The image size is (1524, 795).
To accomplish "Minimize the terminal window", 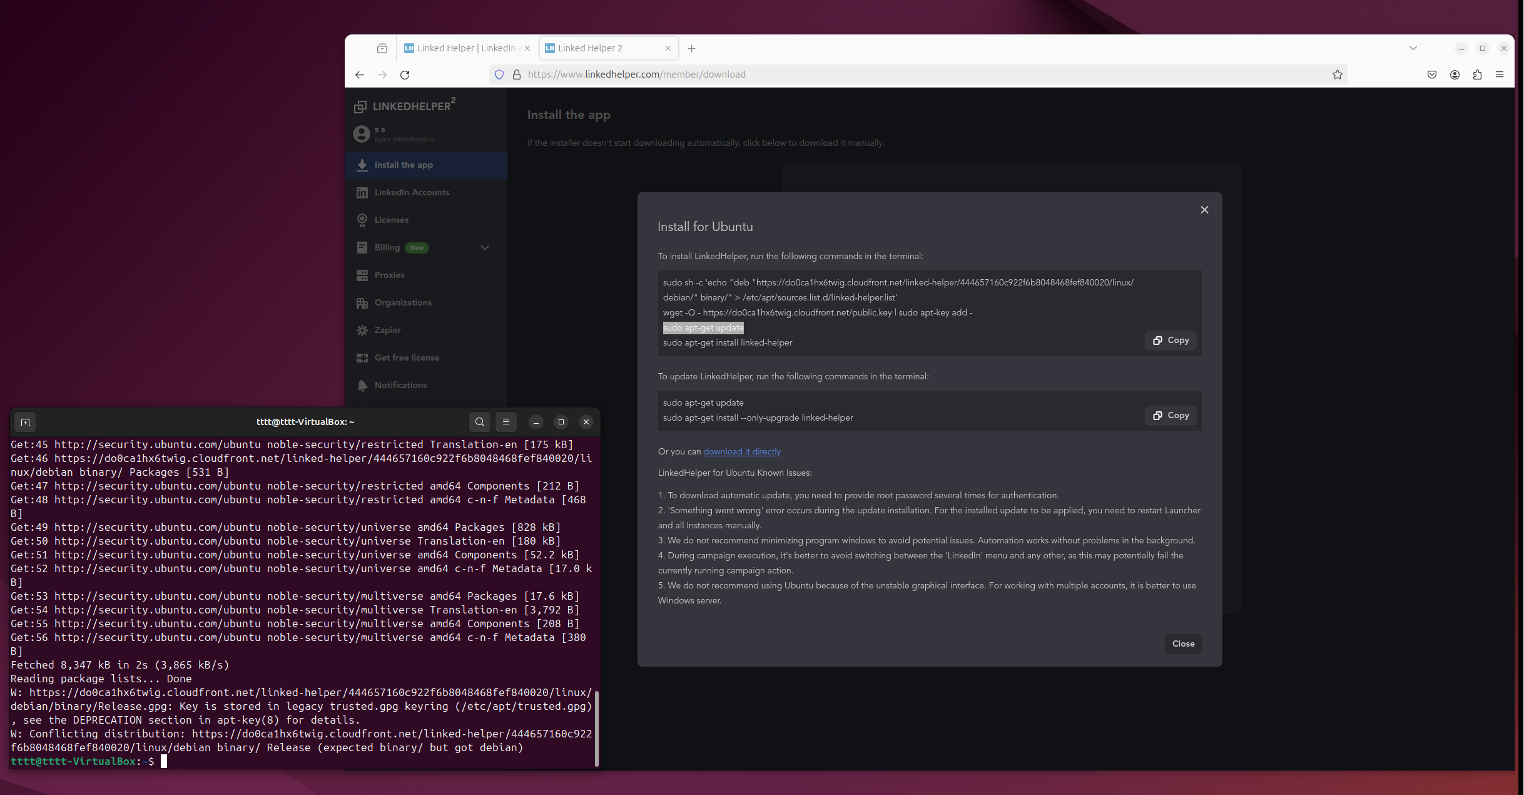I will [x=536, y=422].
